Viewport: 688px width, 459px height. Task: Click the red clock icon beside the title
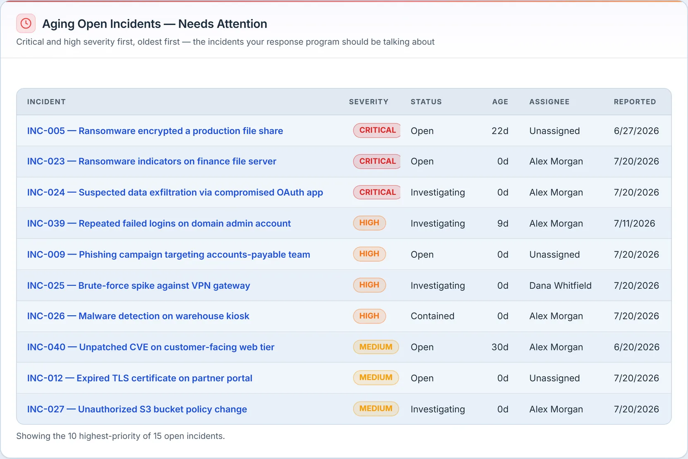(26, 24)
